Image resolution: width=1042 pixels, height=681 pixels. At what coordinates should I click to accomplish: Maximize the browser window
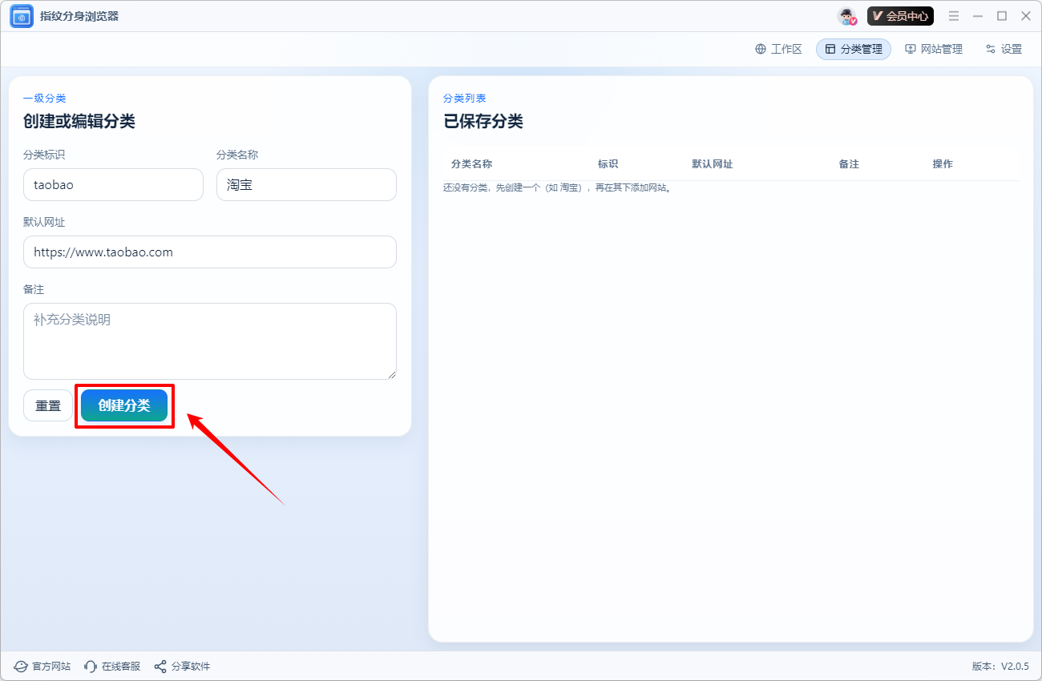pos(1002,16)
